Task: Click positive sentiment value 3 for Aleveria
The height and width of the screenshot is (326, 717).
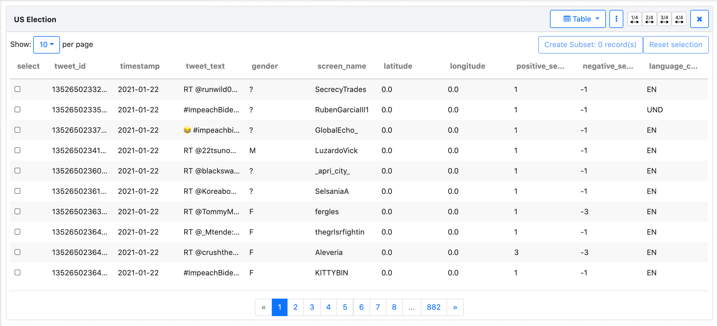Action: click(516, 252)
